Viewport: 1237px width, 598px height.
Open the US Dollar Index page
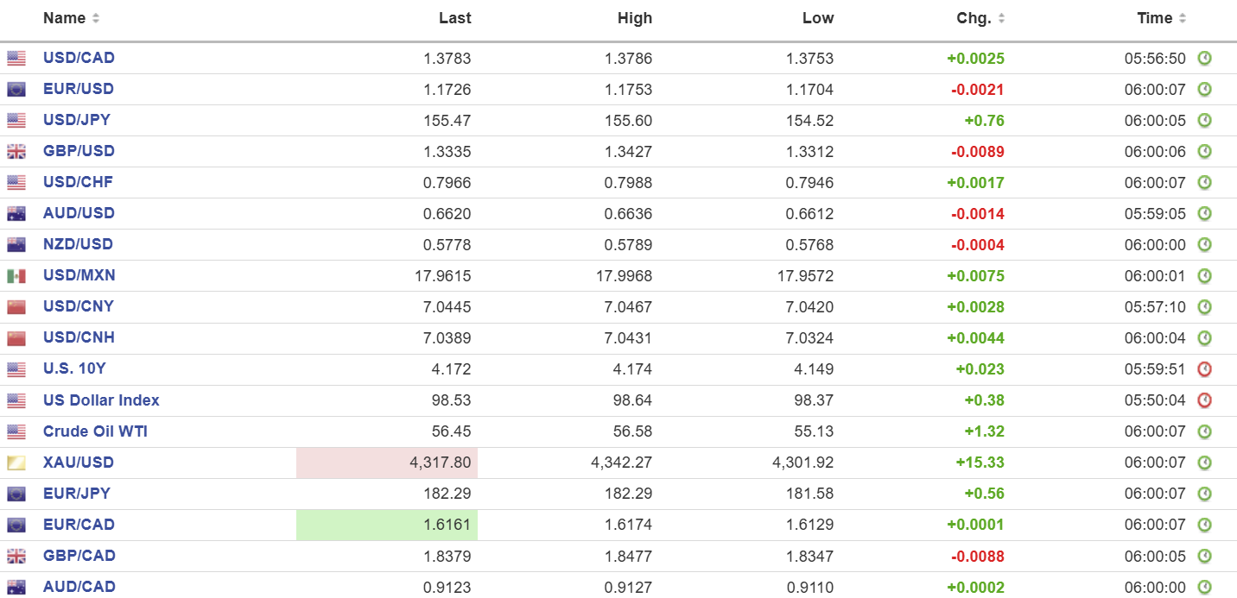tap(101, 400)
